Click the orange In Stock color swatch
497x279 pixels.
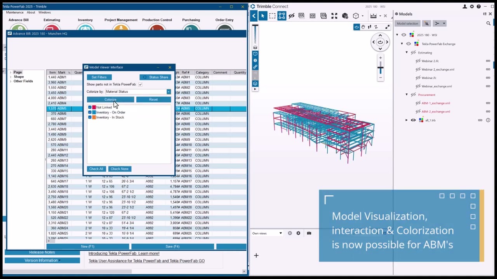point(94,117)
